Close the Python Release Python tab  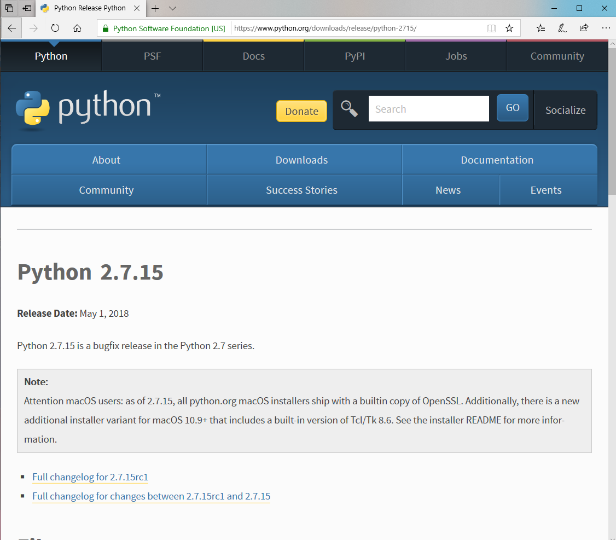pos(137,8)
